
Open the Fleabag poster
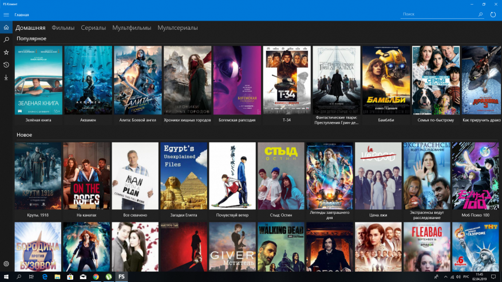click(x=427, y=247)
